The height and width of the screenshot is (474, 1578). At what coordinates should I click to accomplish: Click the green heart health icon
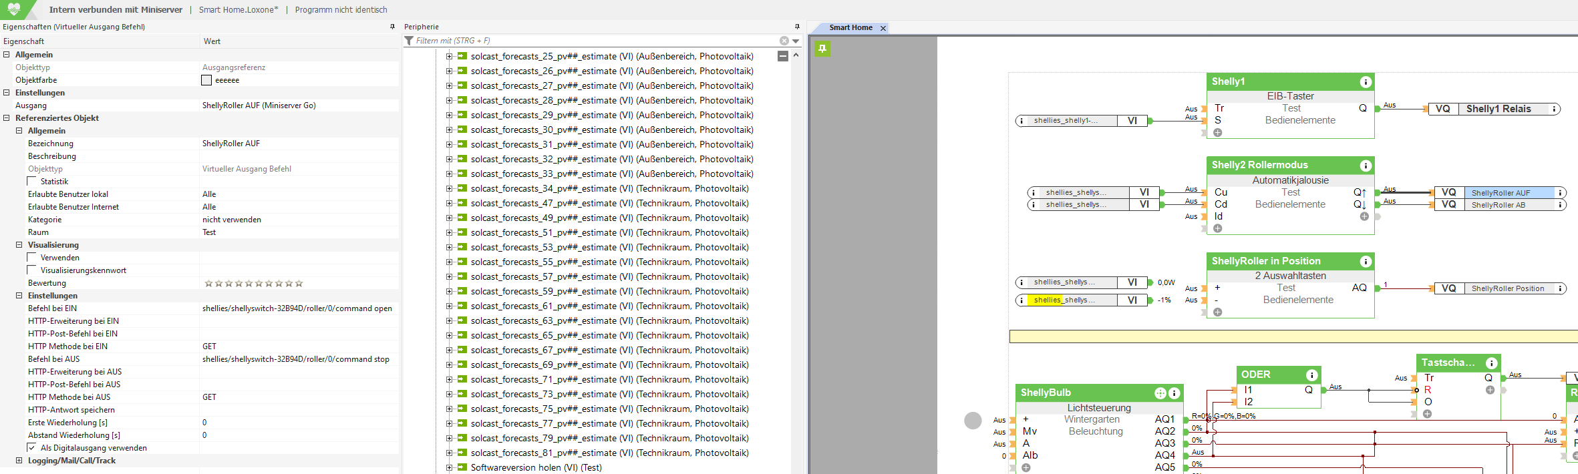click(13, 9)
